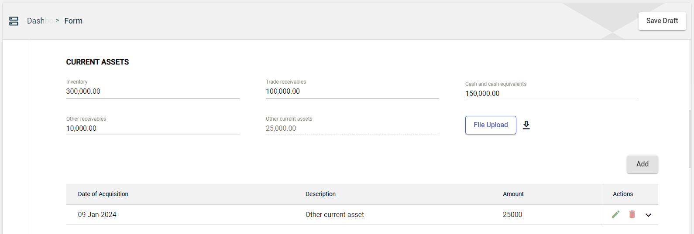This screenshot has width=694, height=234.
Task: Select the Form breadcrumb item
Action: coord(73,21)
